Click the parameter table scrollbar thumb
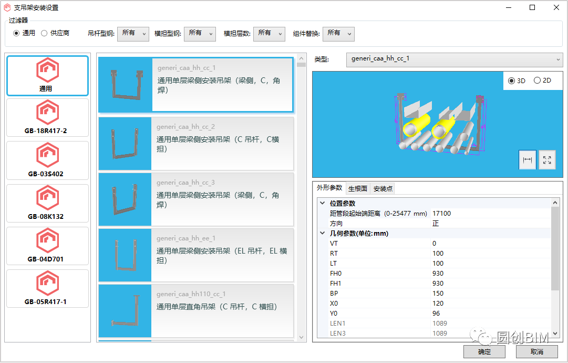The width and height of the screenshot is (568, 363). tap(555, 249)
